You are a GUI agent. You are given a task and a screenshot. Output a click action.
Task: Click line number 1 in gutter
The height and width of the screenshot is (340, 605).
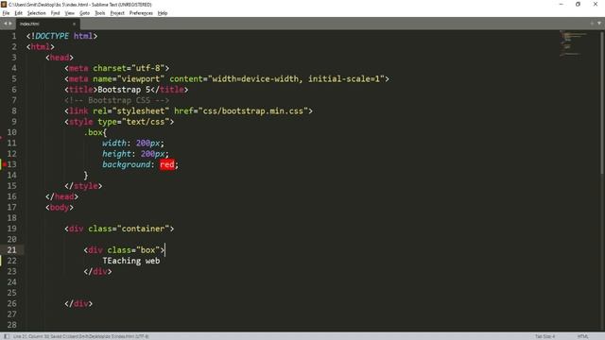[x=14, y=36]
